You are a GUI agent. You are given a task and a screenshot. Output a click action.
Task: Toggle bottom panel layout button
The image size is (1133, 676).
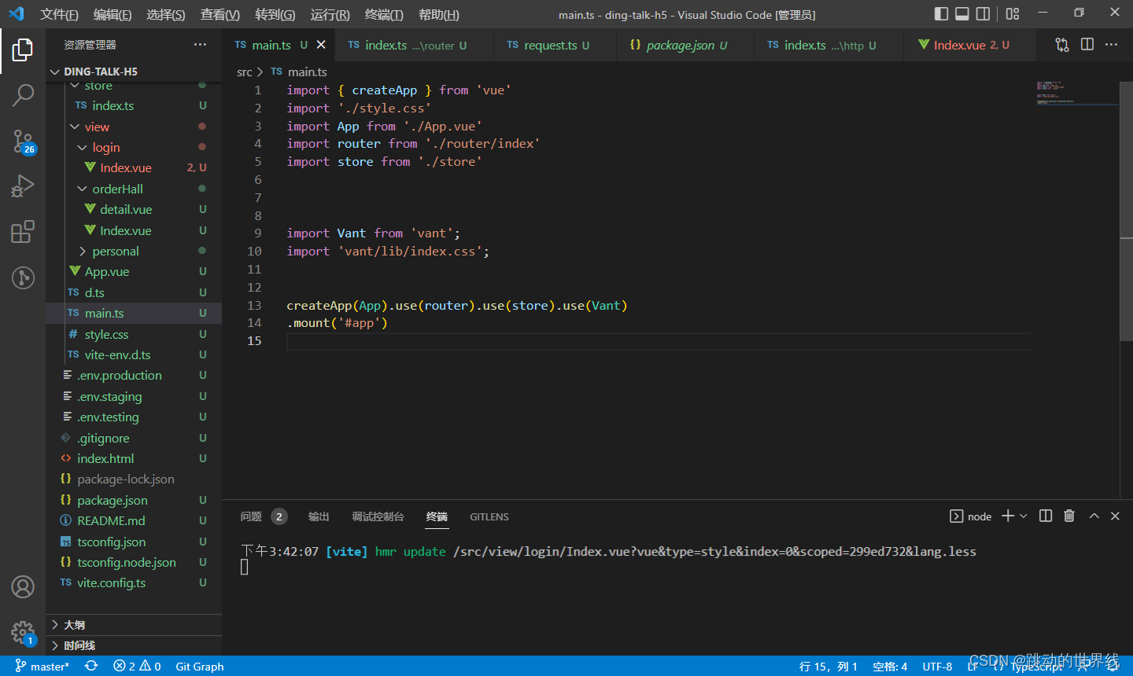tap(962, 13)
